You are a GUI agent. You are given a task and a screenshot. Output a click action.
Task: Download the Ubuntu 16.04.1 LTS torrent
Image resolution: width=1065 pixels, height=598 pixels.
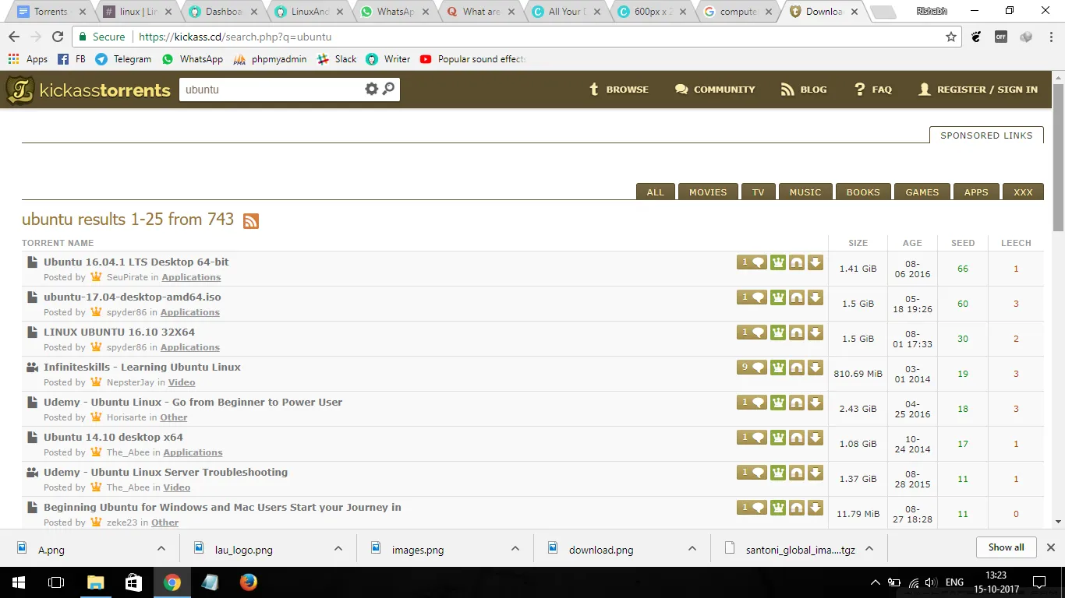tap(816, 262)
